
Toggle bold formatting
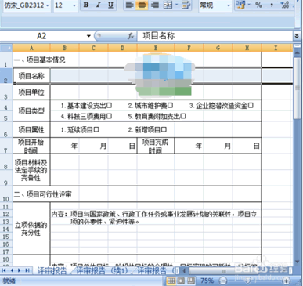click(x=86, y=5)
